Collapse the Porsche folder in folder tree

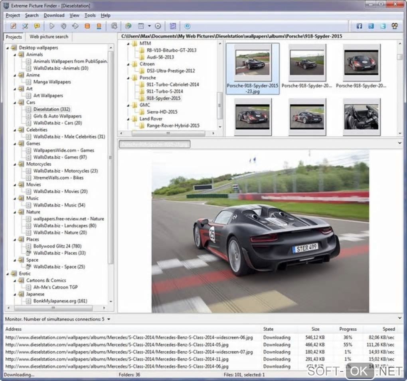(128, 78)
